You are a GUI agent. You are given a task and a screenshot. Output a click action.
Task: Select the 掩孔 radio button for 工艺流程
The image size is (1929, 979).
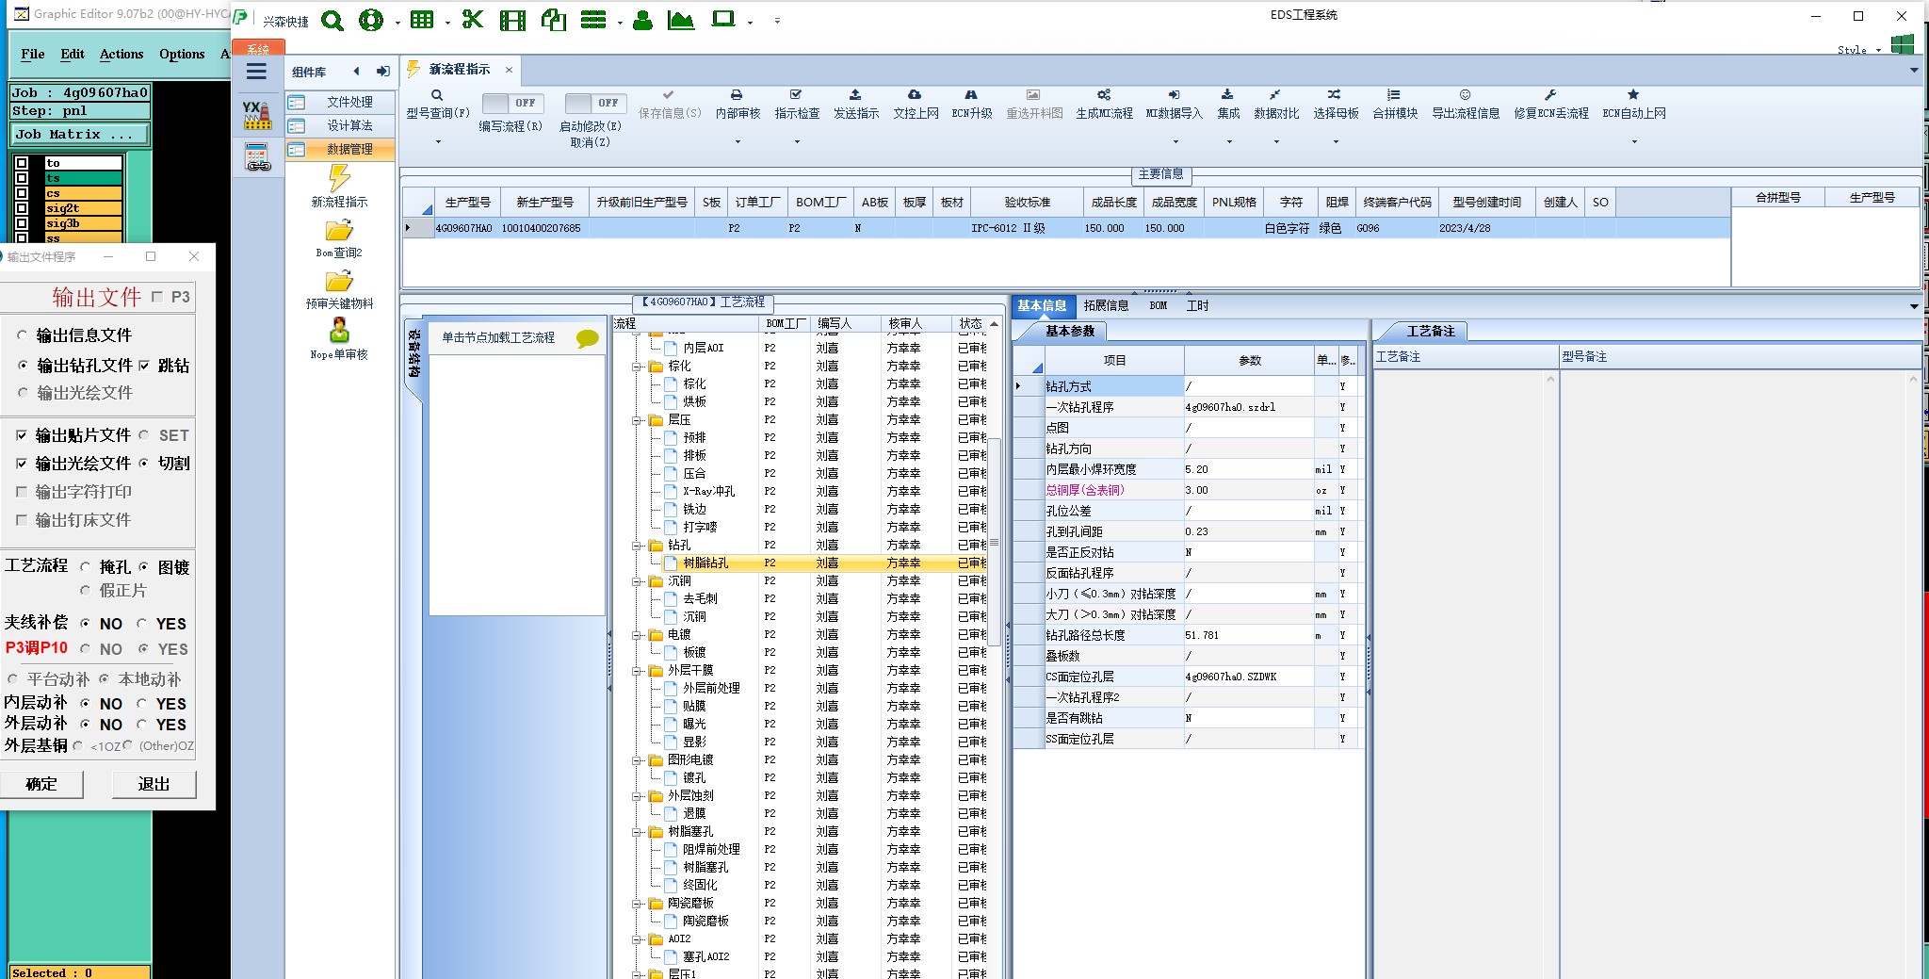(86, 567)
